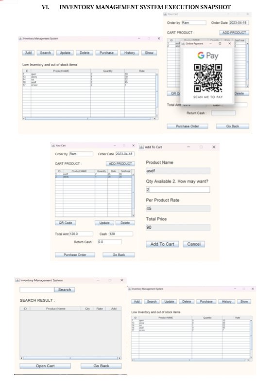The height and width of the screenshot is (381, 273).
Task: Click Go Back in cart behind Online Payment
Action: [x=233, y=126]
